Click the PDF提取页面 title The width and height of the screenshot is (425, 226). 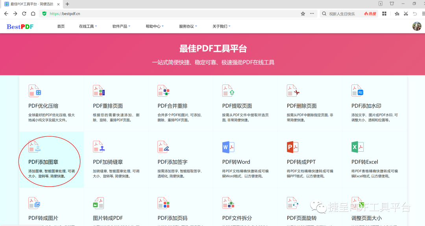click(237, 106)
